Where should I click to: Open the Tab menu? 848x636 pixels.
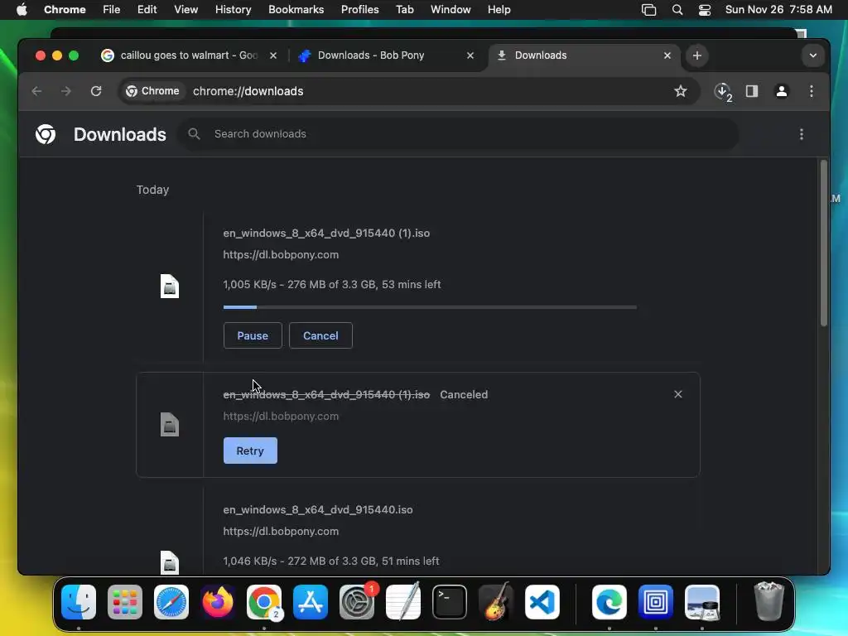(404, 9)
